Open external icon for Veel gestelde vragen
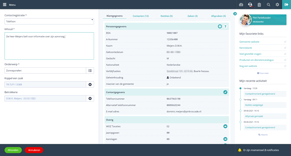This screenshot has height=156, width=291. point(285,54)
